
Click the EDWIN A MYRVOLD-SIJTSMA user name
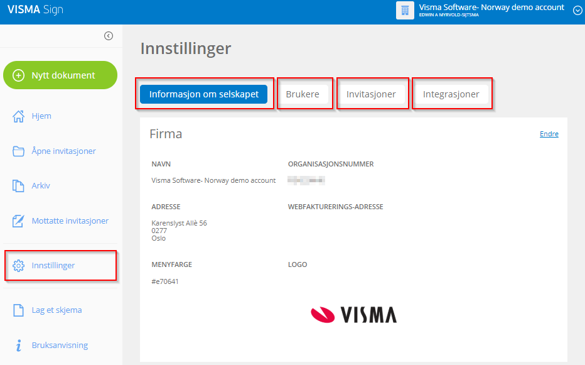click(449, 15)
